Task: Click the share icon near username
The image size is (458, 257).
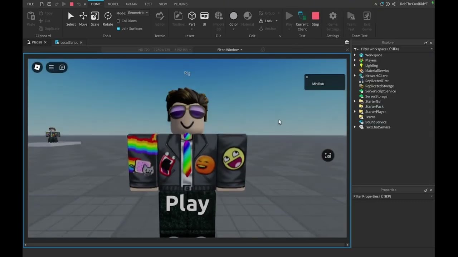Action: [394, 4]
